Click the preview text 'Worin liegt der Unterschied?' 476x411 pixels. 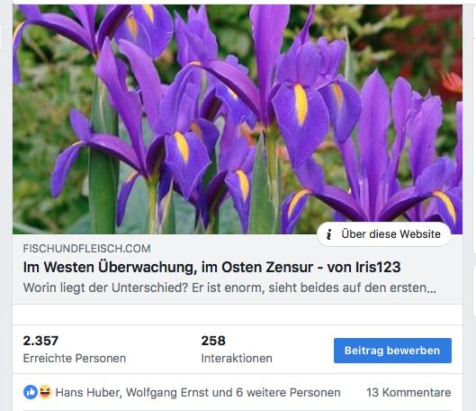pyautogui.click(x=105, y=288)
